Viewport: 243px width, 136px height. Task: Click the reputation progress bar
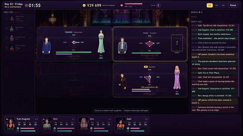click(137, 4)
